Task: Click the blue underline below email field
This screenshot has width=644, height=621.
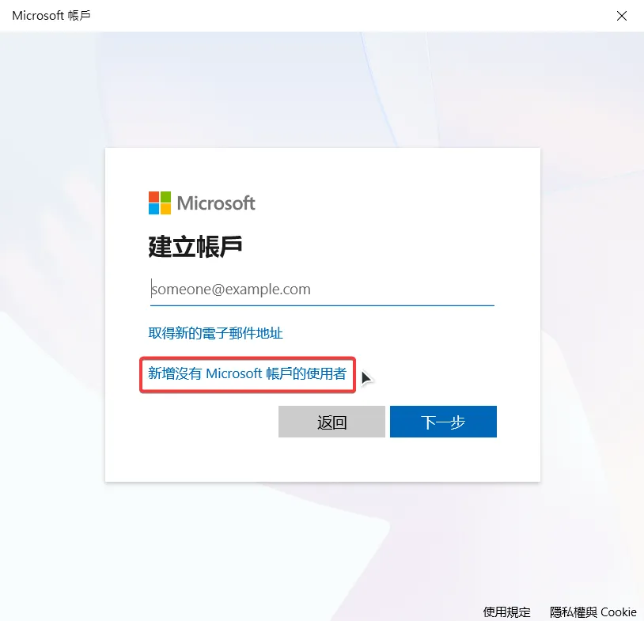Action: (322, 305)
